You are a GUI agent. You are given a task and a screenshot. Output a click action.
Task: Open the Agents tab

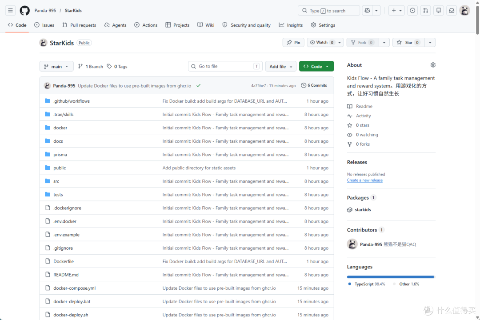[116, 25]
